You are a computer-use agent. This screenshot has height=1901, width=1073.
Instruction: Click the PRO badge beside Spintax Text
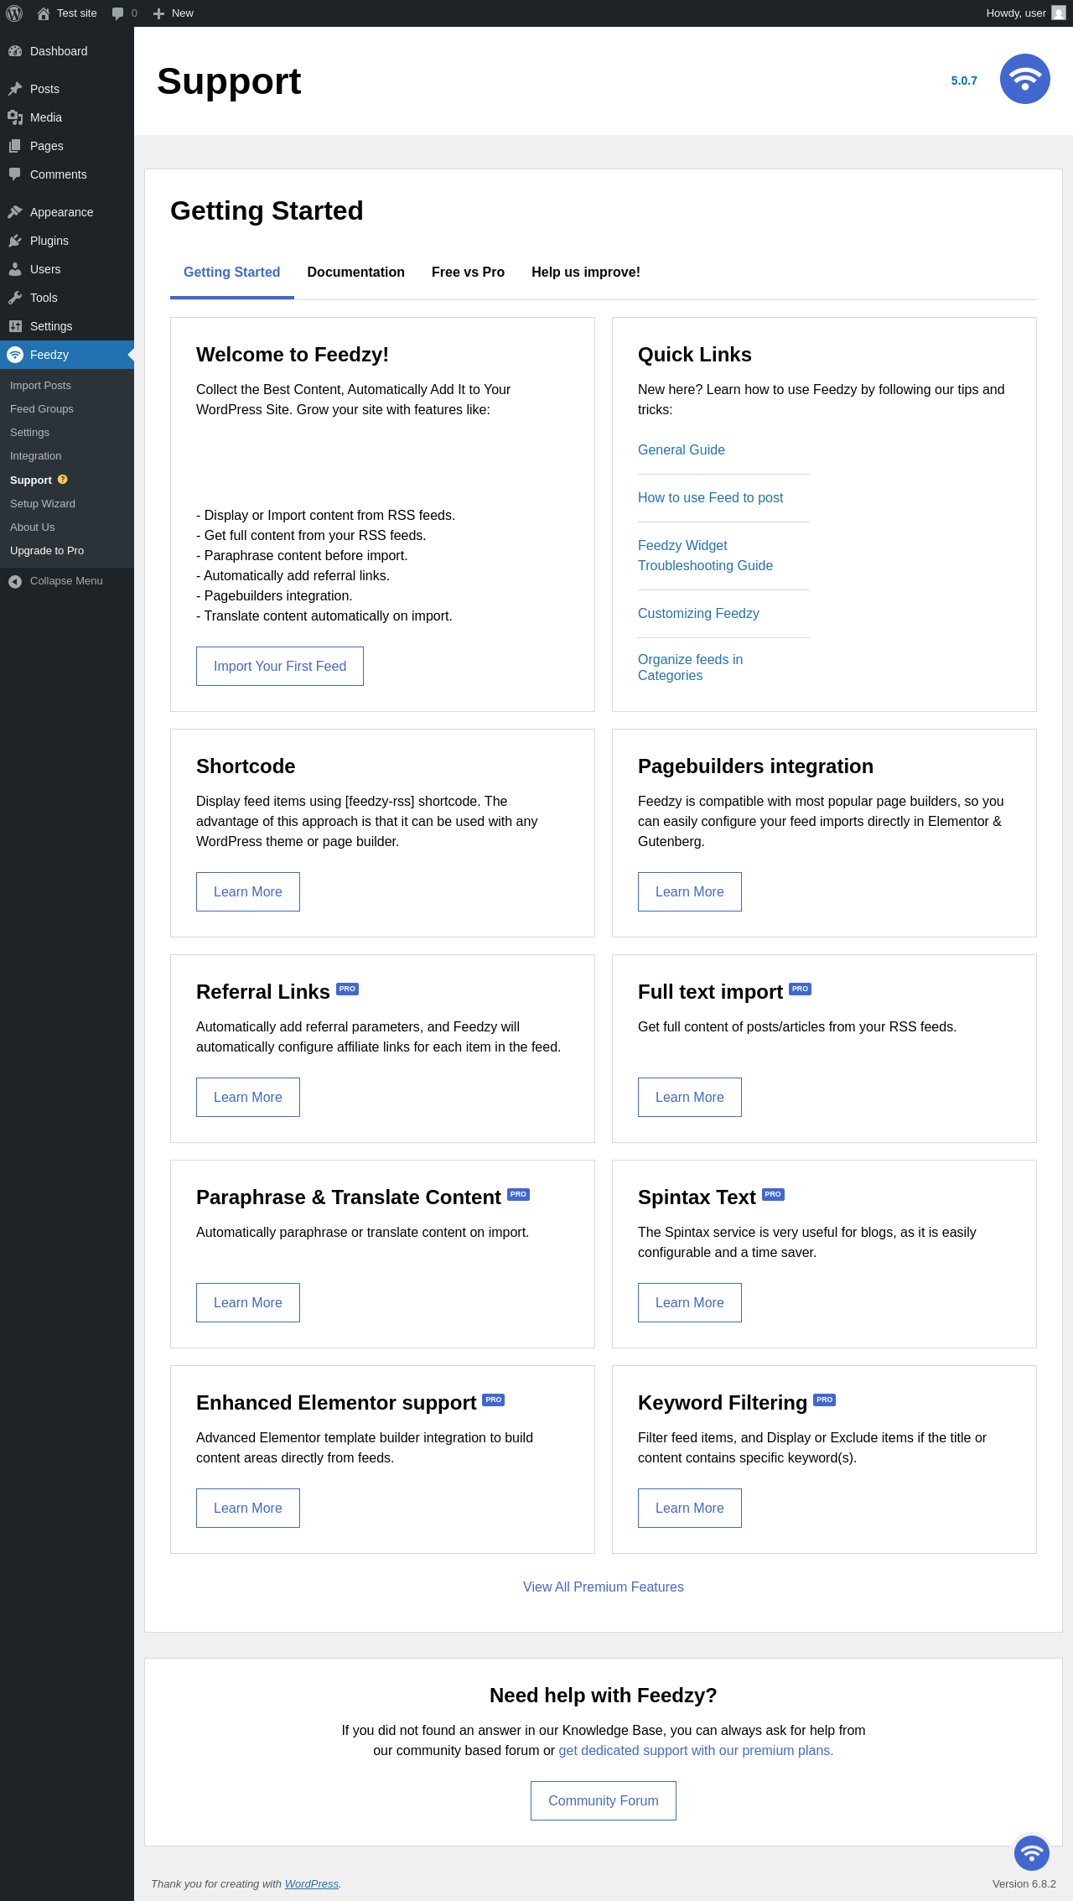coord(773,1194)
